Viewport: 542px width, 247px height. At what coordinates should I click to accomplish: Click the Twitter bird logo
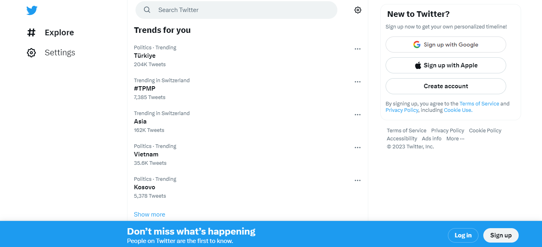tap(32, 10)
